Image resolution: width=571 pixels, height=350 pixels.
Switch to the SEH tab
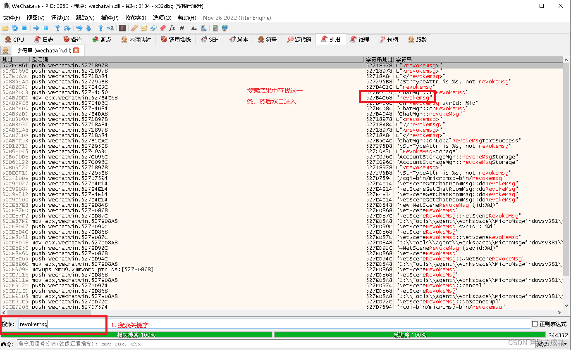(210, 40)
